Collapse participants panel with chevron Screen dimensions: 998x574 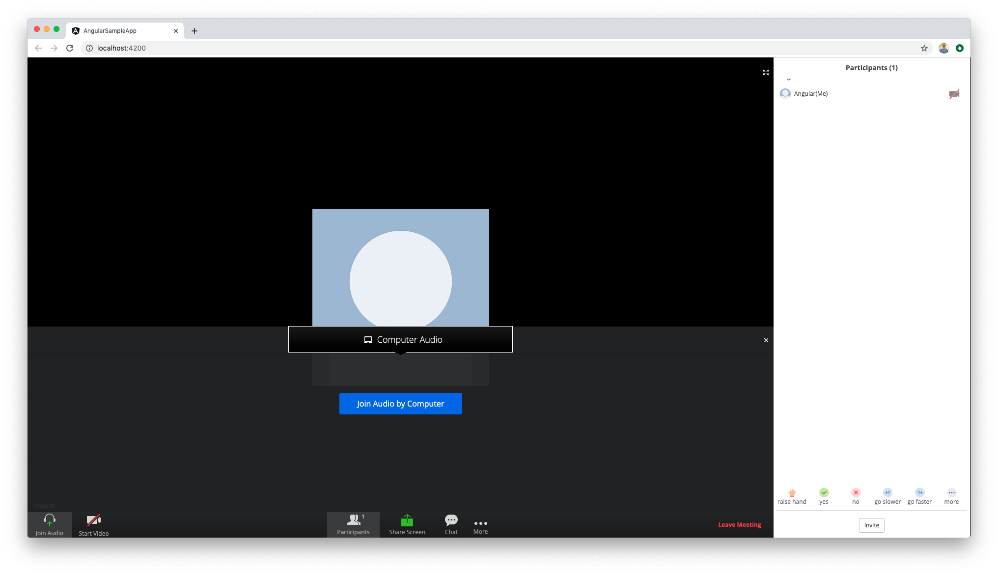[788, 80]
